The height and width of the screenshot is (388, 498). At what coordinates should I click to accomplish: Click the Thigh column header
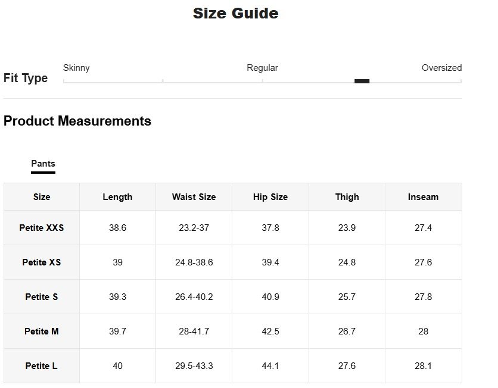click(x=347, y=197)
